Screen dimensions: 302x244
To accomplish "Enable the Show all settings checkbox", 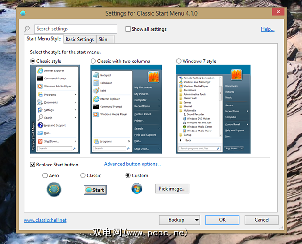I will [x=128, y=29].
